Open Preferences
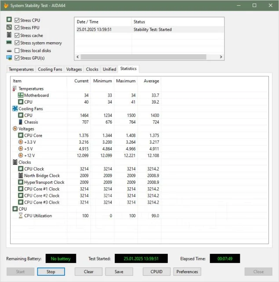The image size is (279, 282). pos(187,271)
